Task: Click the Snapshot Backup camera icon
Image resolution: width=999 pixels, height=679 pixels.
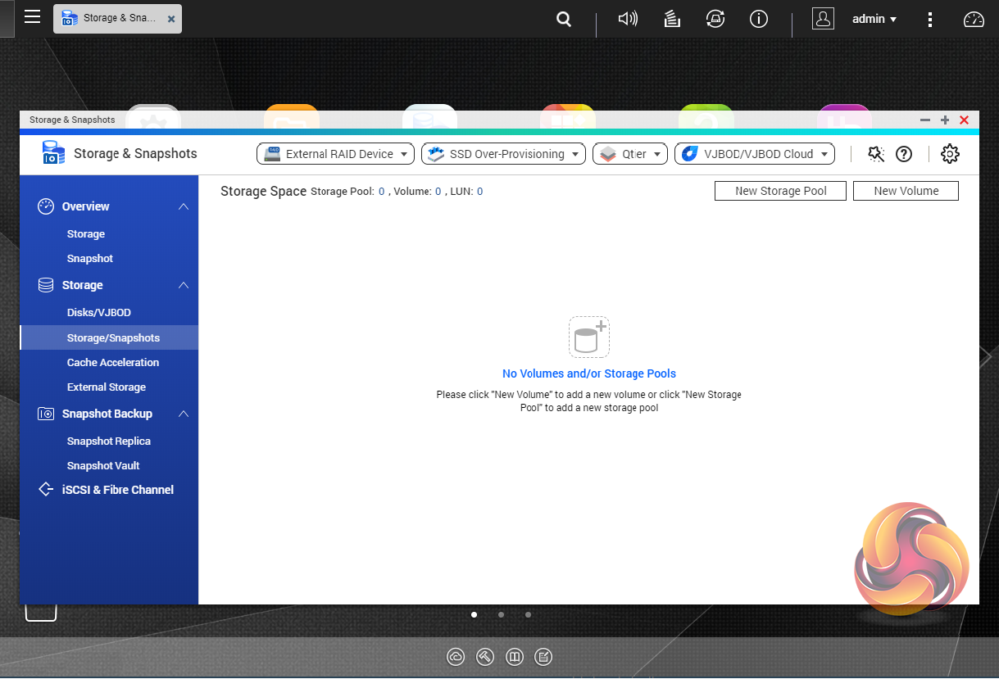Action: (x=46, y=414)
